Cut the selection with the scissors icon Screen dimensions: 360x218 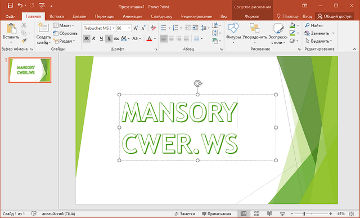[x=24, y=25]
